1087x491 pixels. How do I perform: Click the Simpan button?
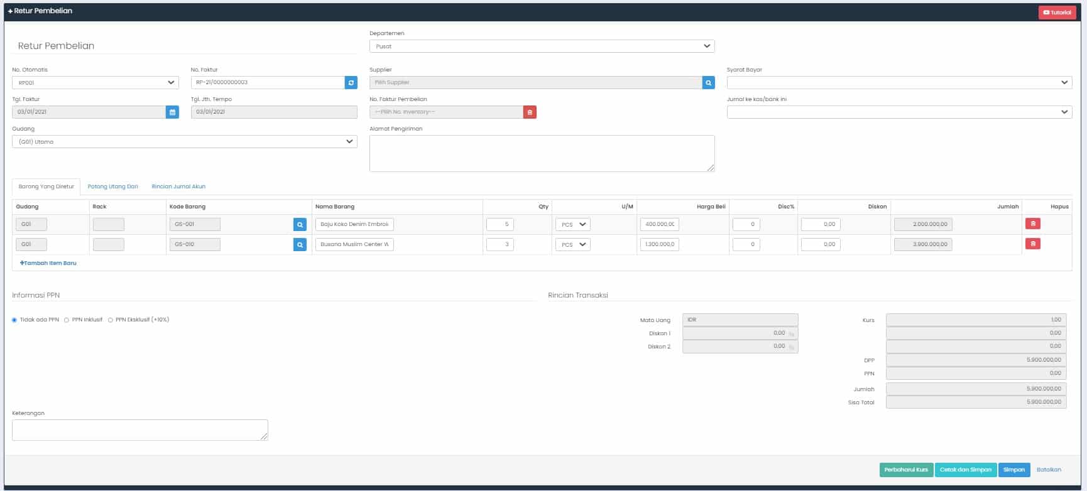1013,470
